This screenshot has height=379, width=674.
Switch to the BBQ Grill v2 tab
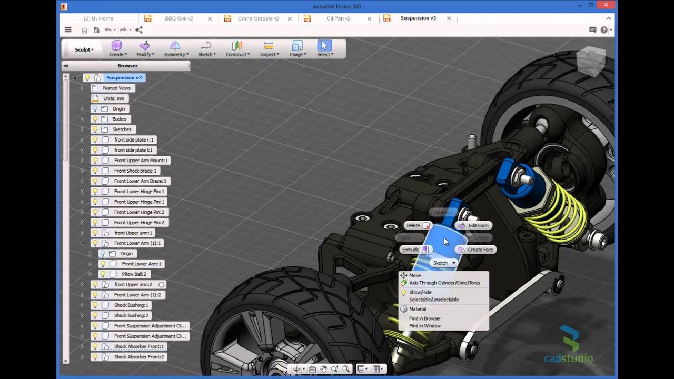(x=179, y=18)
